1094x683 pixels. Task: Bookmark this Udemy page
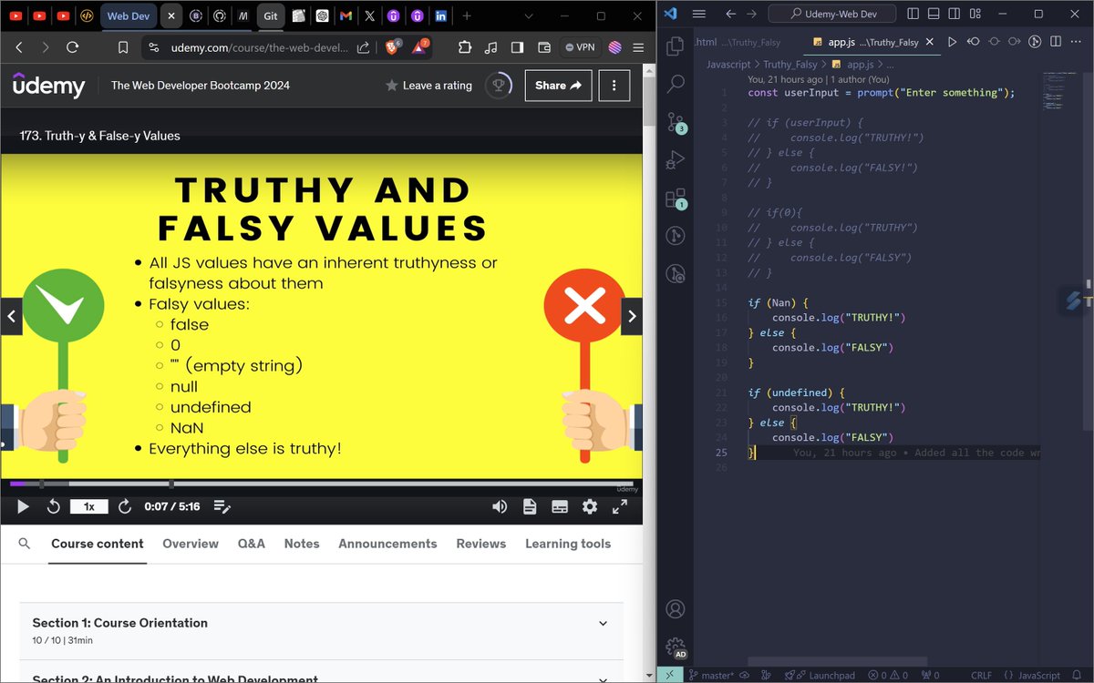pos(123,47)
